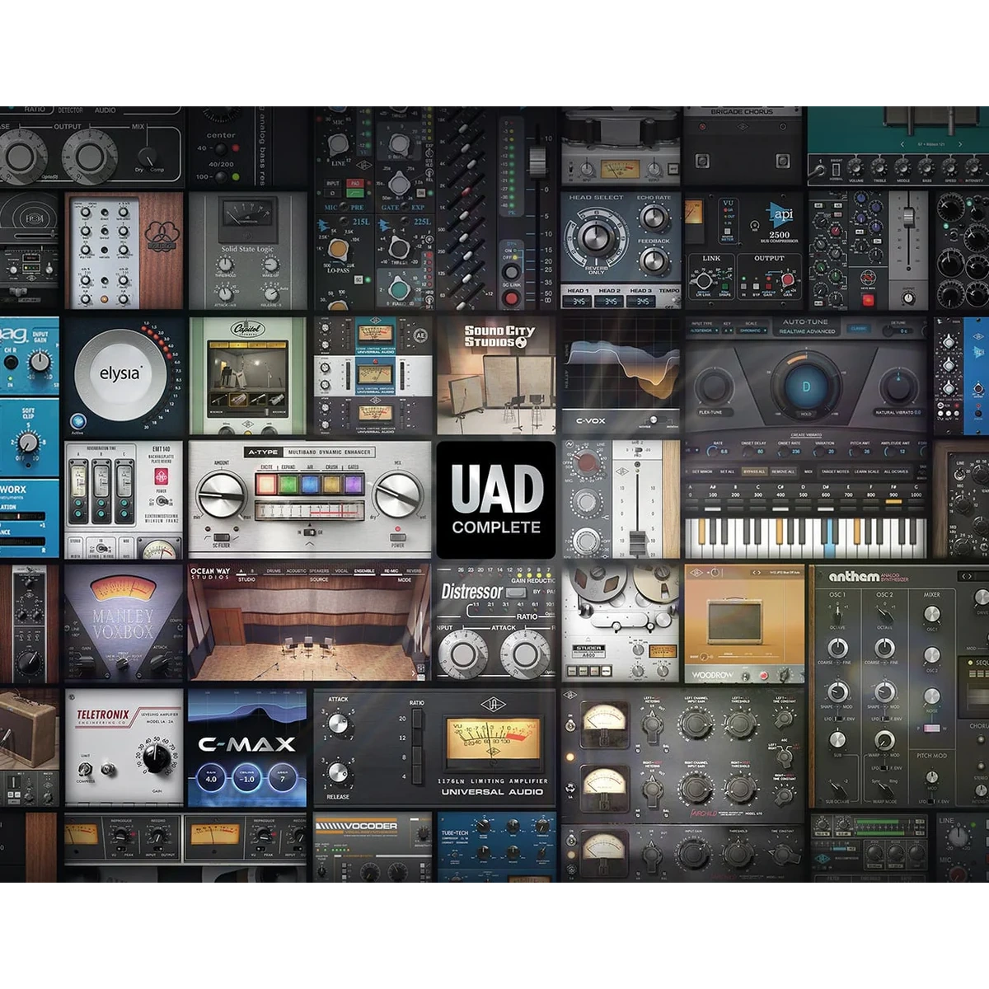
Task: Click the A-Type Mix knob
Action: [x=398, y=495]
